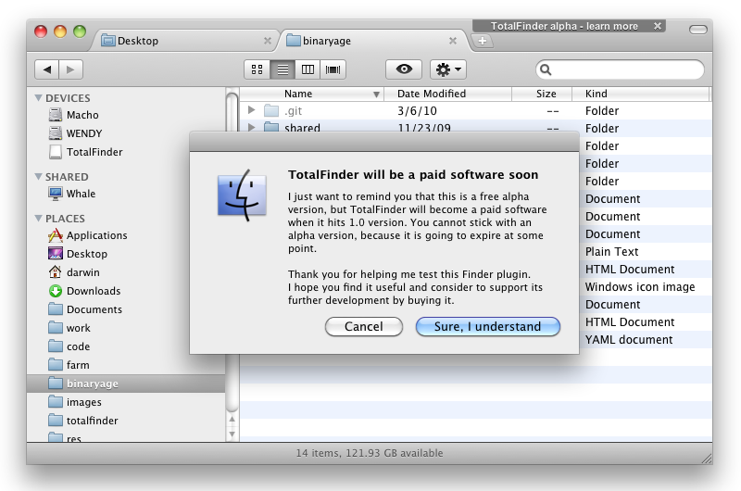
Task: Open Downloads in the sidebar
Action: [x=93, y=291]
